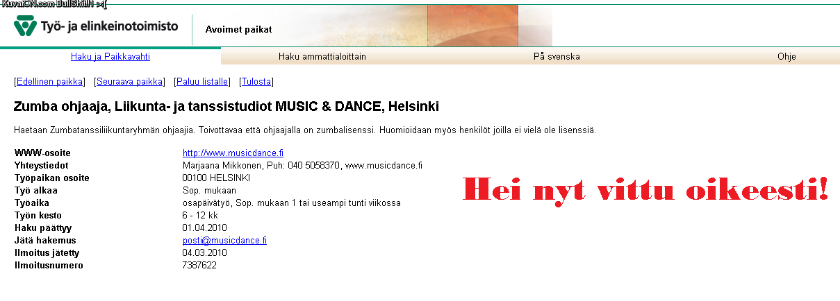
Task: Click the KuvatON.com watermark text
Action: click(x=53, y=4)
